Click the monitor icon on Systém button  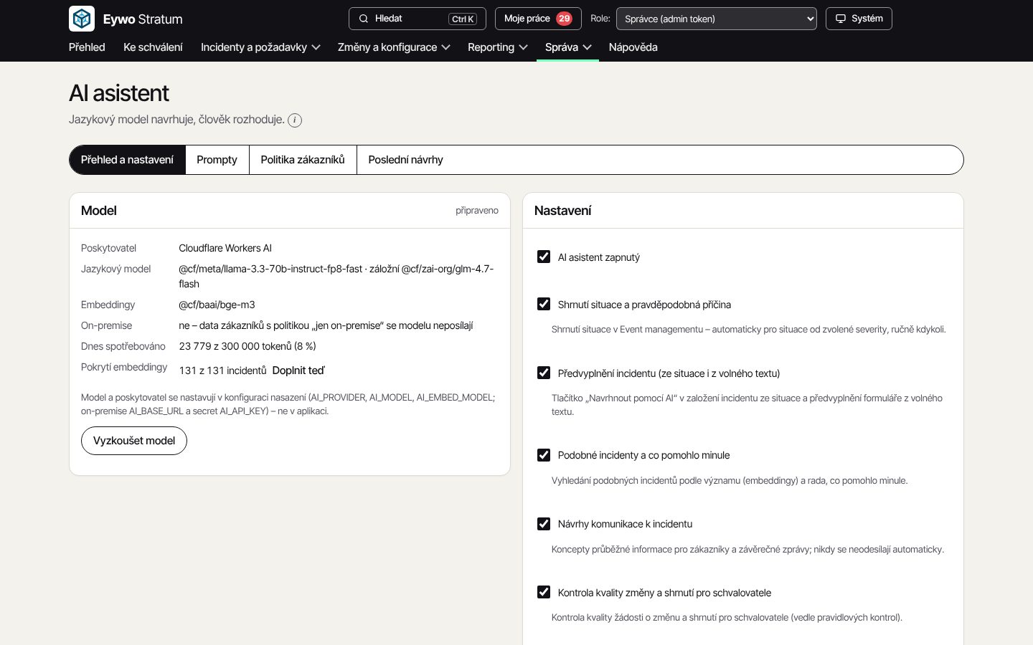pos(841,19)
